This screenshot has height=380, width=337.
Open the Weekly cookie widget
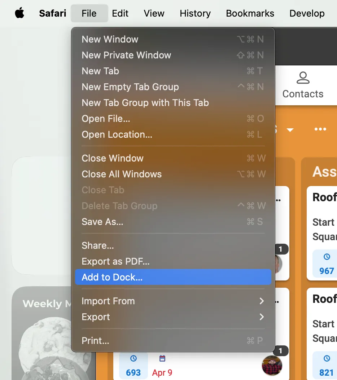54,333
